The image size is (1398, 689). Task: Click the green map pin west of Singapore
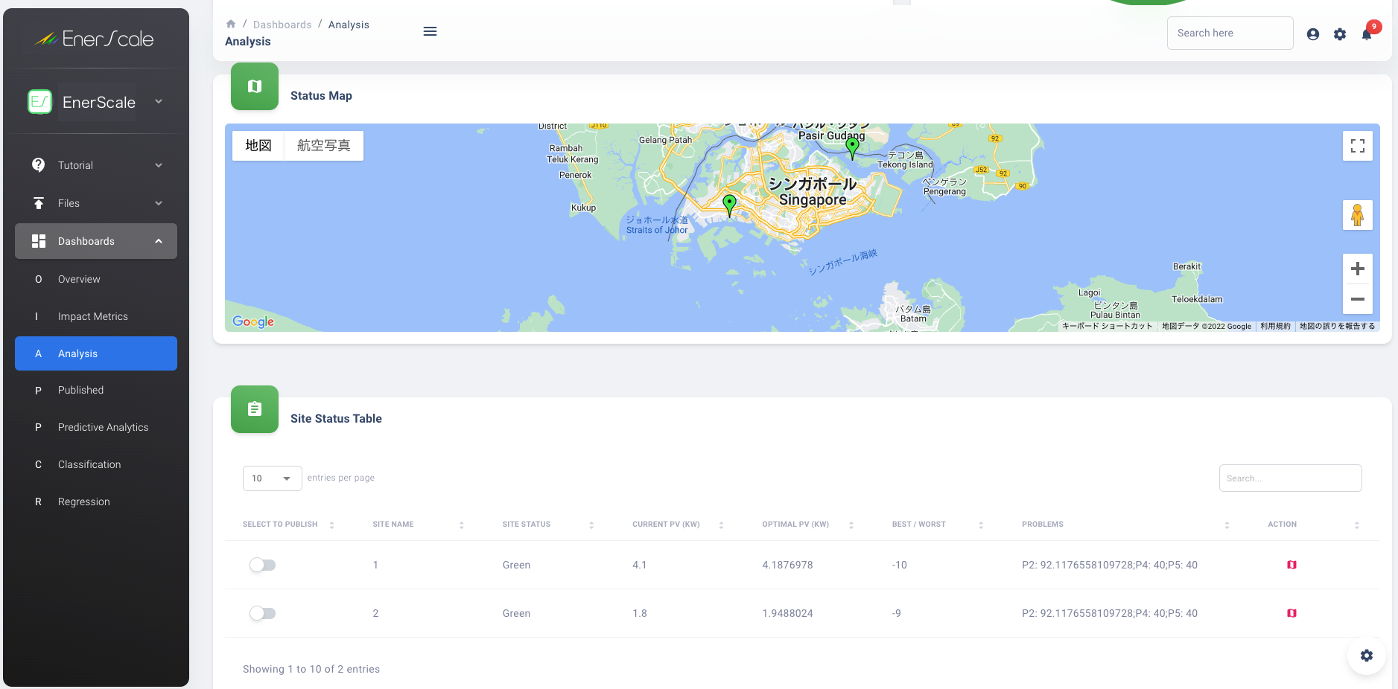(x=730, y=205)
